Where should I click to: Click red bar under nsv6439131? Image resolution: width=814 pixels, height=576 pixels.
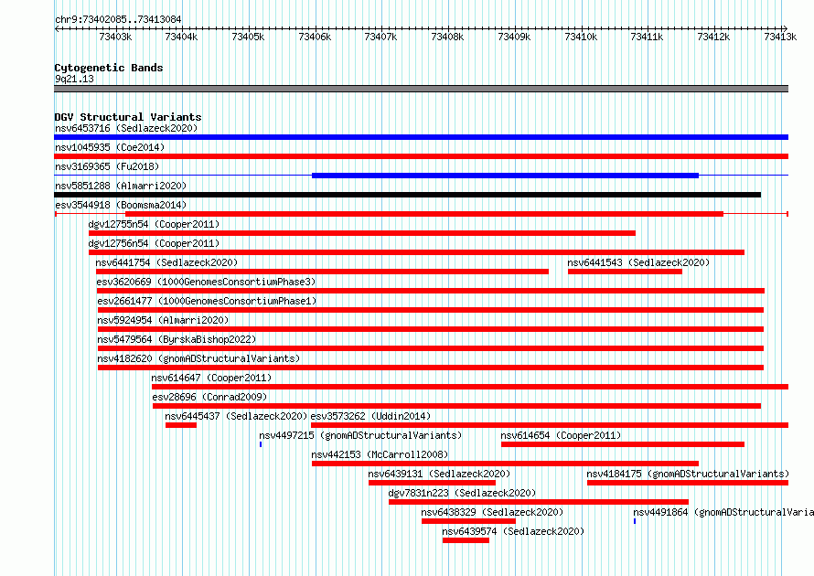tap(432, 483)
